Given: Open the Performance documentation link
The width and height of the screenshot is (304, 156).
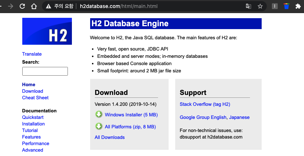Looking at the screenshot, I should point(36,144).
